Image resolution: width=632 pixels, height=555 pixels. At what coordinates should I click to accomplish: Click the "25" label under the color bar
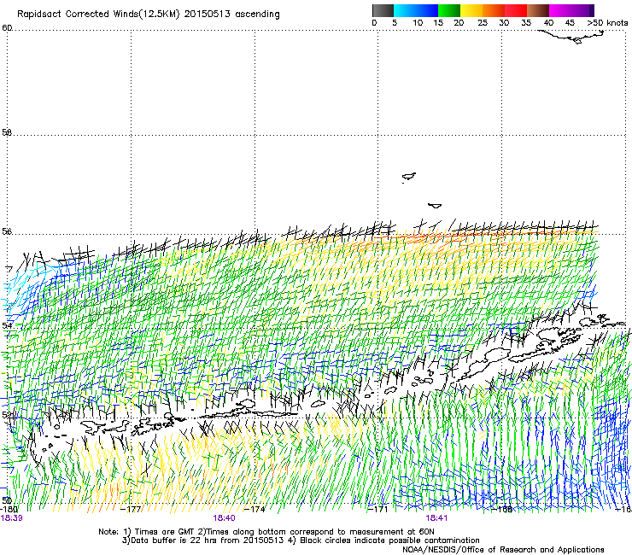point(483,23)
